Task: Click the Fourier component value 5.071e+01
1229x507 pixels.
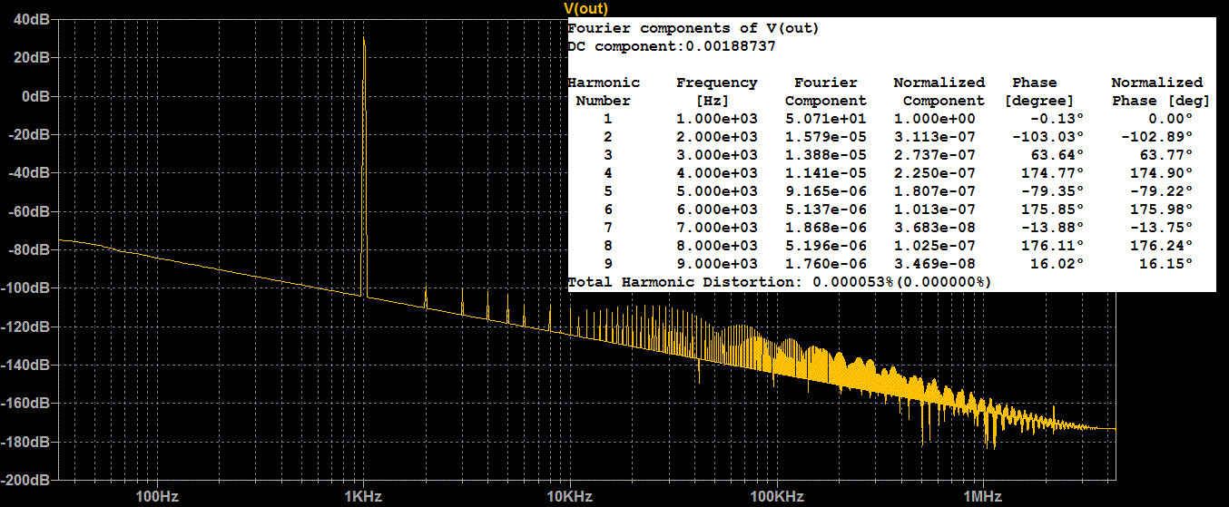Action: (825, 119)
